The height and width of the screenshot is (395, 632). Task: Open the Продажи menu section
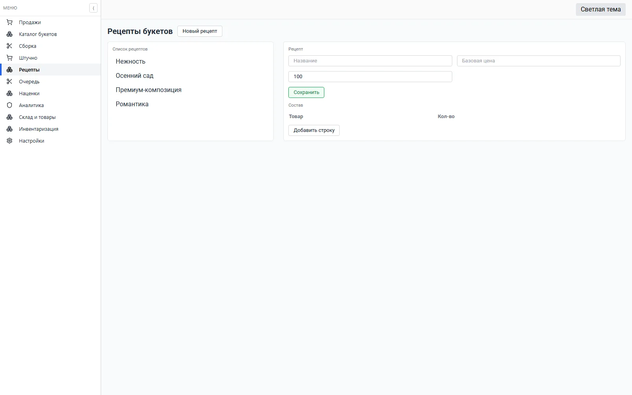coord(50,22)
